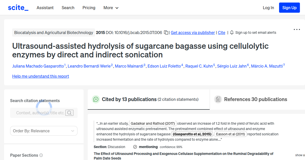
Task: Select the Pricing menu item
Action: [89, 8]
